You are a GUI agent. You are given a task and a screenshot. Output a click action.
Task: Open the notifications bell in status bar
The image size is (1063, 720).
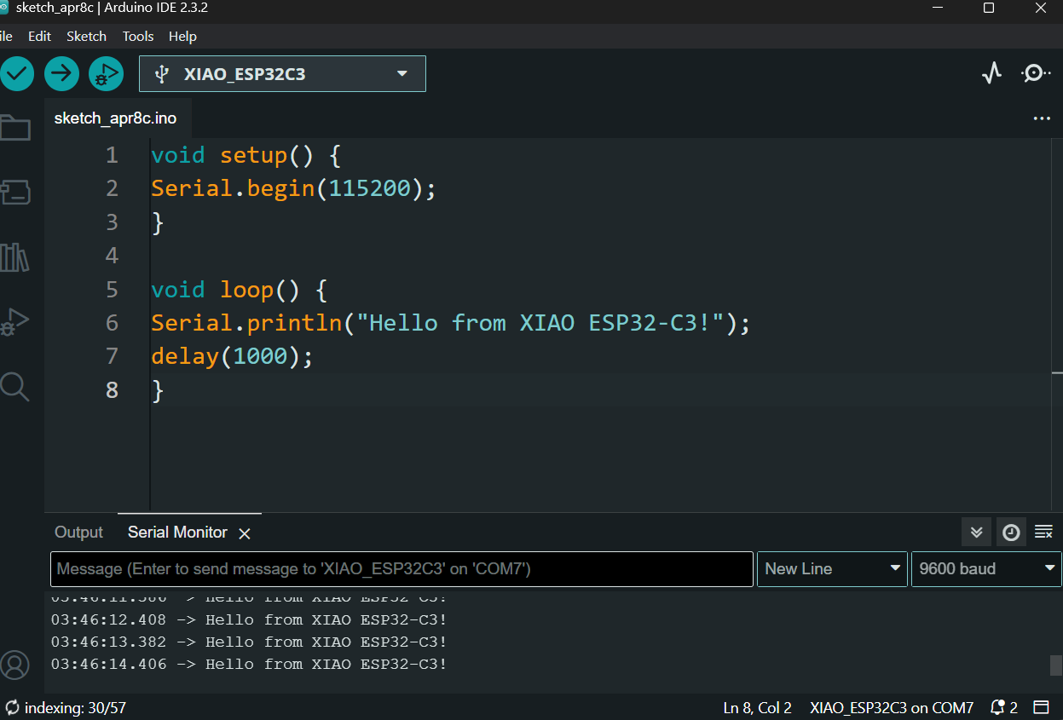coord(1002,708)
